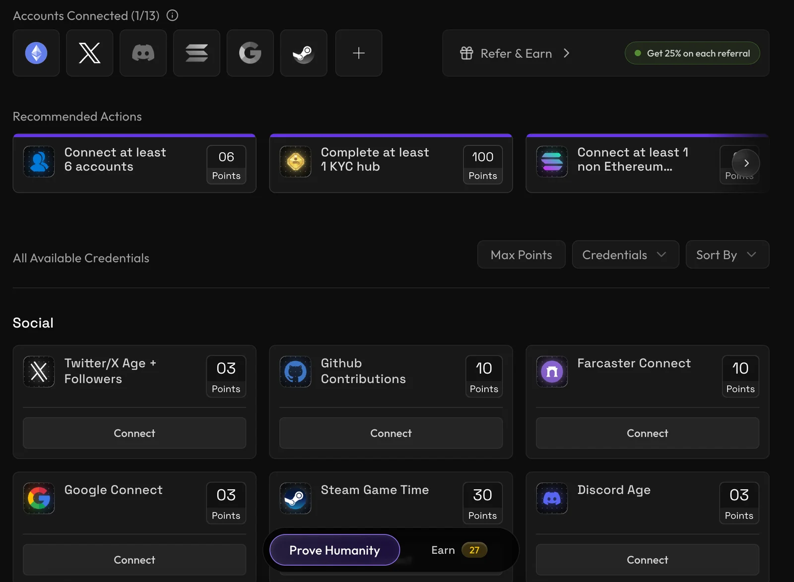Add another account with plus icon

pos(359,53)
